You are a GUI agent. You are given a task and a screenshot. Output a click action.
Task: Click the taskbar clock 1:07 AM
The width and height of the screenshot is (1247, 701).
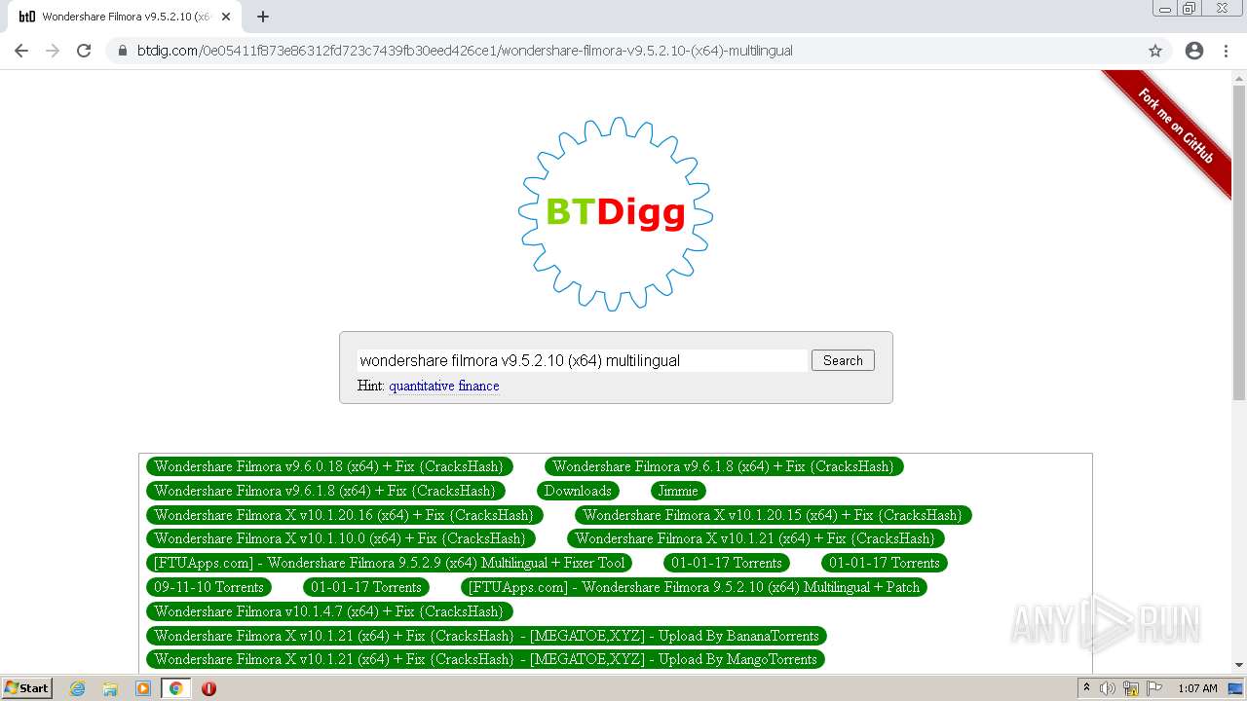[1197, 688]
